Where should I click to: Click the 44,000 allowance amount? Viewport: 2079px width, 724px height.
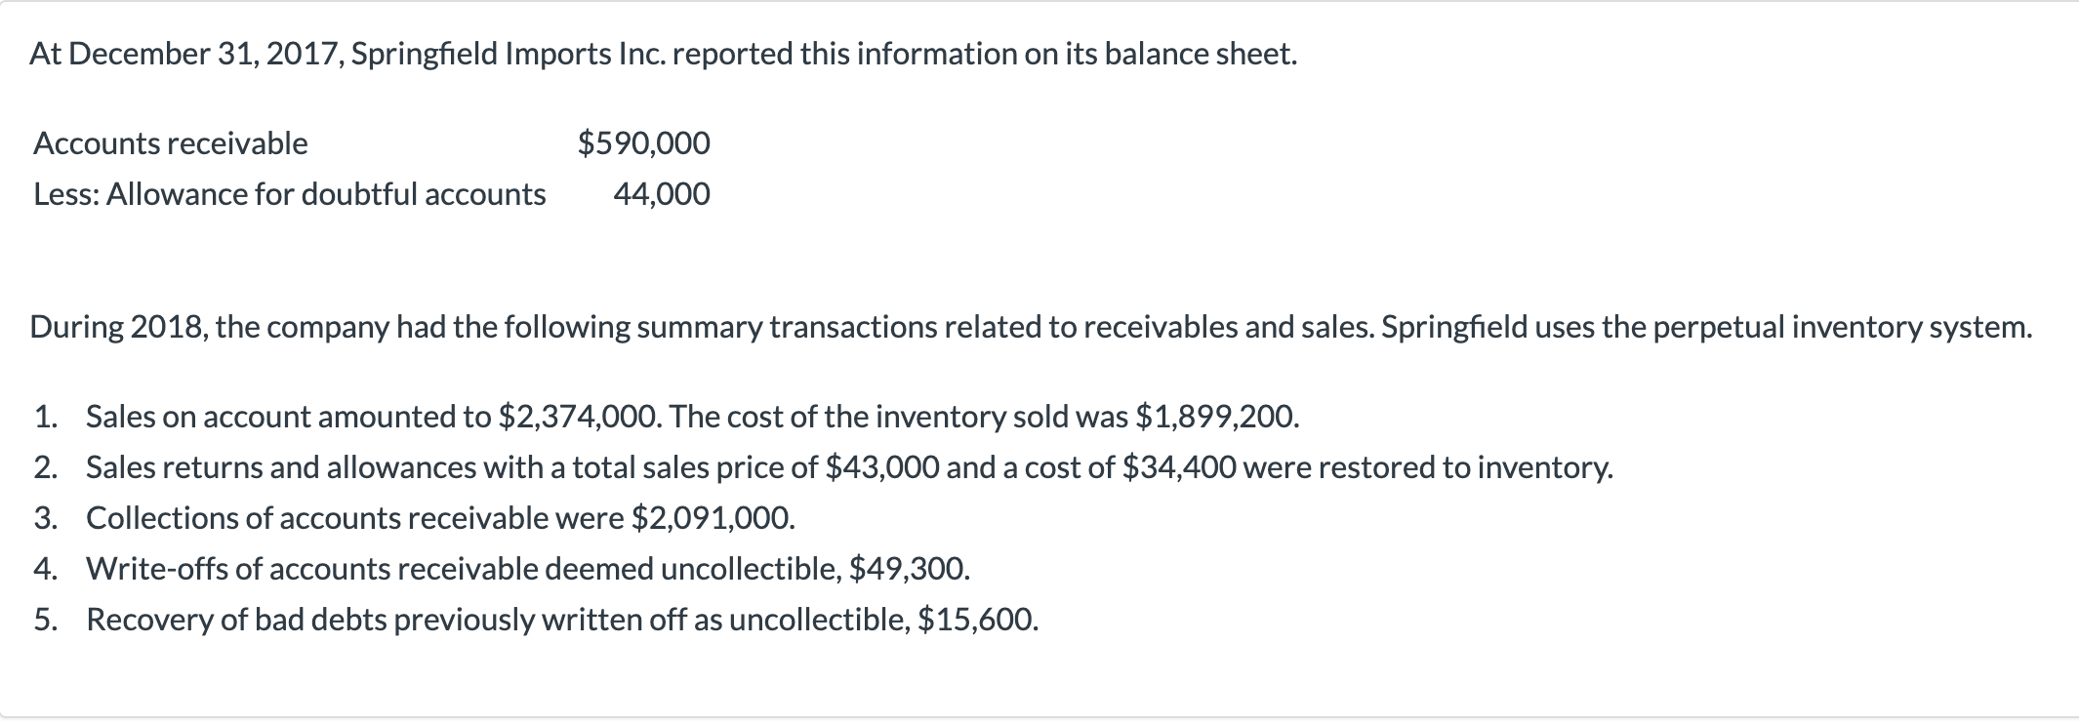[662, 194]
